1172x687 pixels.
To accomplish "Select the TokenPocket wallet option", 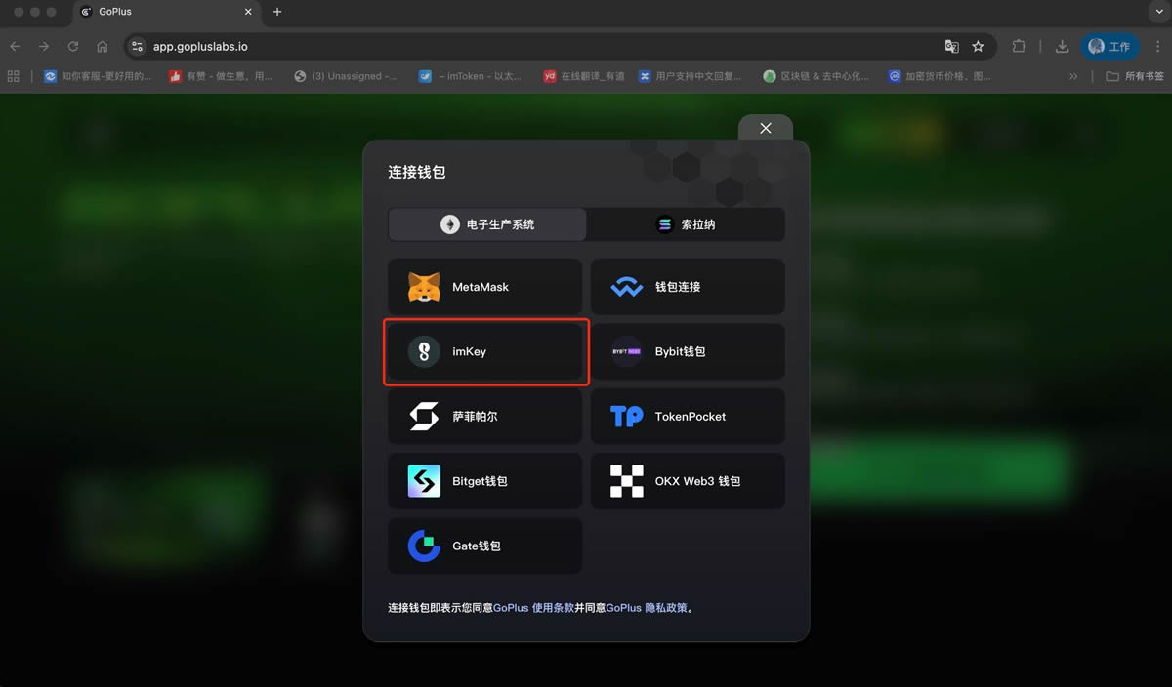I will tap(688, 417).
